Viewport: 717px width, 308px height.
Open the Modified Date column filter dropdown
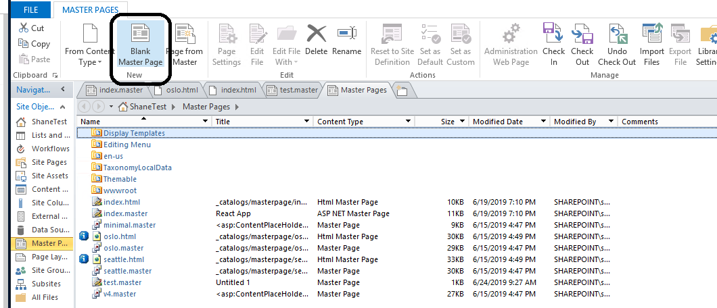(544, 122)
